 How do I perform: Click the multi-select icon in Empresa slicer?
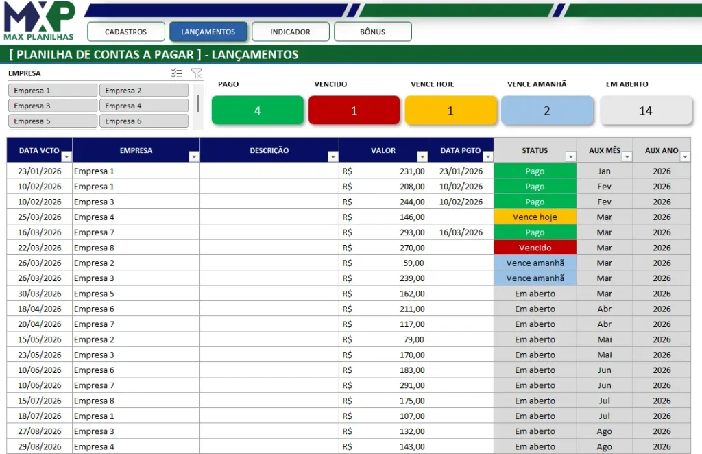tap(177, 73)
